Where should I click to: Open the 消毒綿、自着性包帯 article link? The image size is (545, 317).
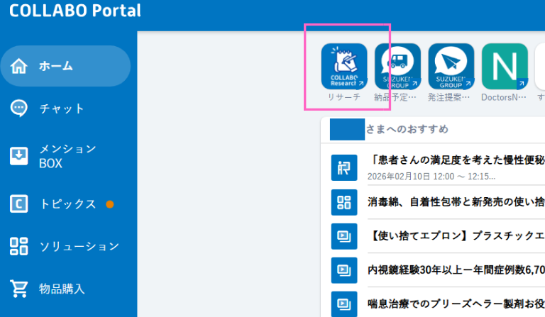[x=456, y=202]
